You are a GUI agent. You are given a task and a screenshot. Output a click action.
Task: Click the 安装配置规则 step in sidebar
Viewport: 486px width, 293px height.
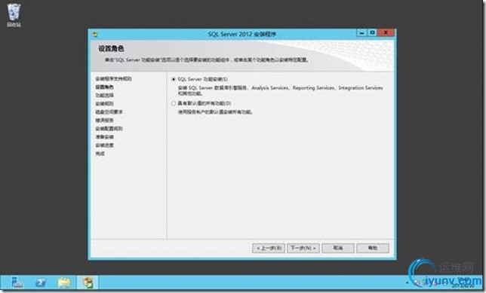[109, 128]
